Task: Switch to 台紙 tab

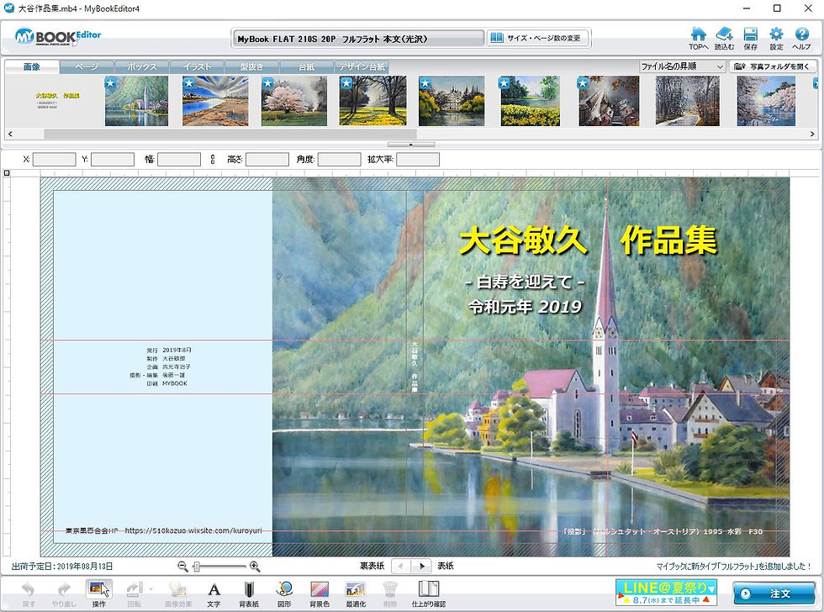Action: point(306,66)
